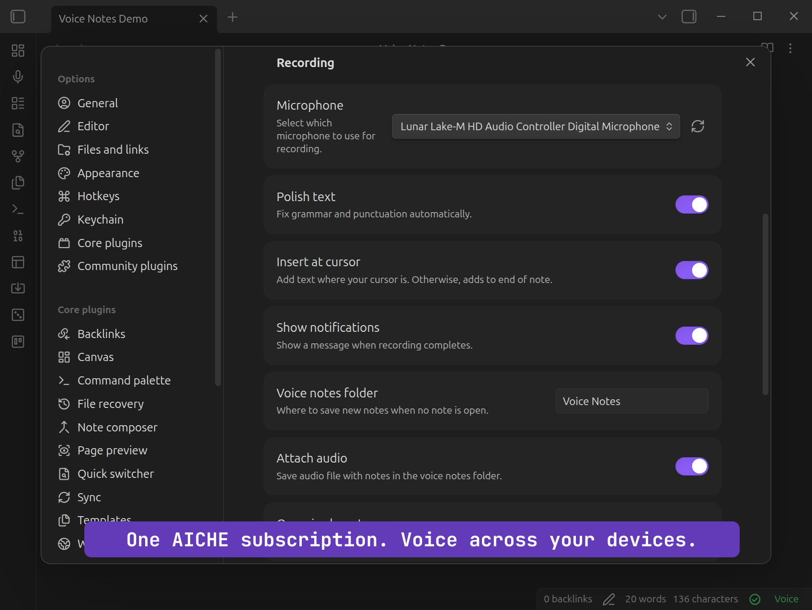Screen dimensions: 812x610
Task: Click the Voice status bar label
Action: [786, 599]
